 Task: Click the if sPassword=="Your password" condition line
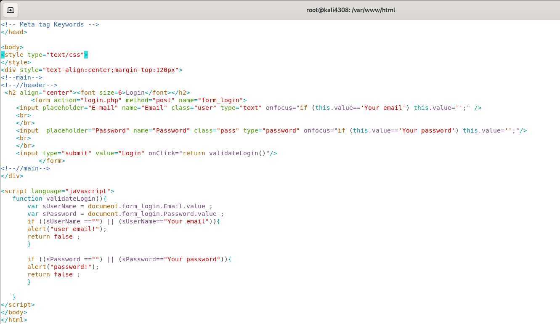(130, 259)
